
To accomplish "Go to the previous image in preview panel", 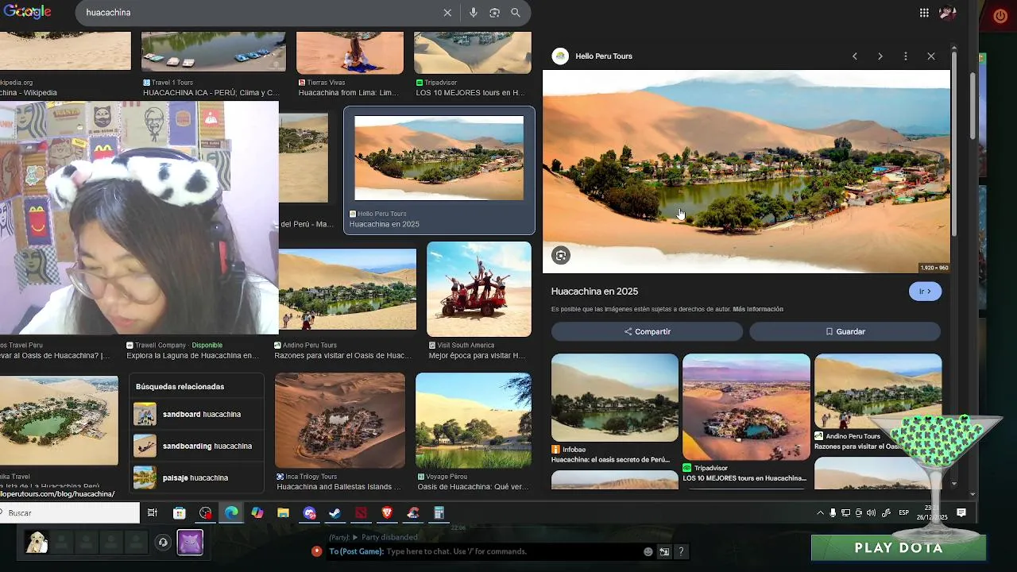I will click(855, 56).
